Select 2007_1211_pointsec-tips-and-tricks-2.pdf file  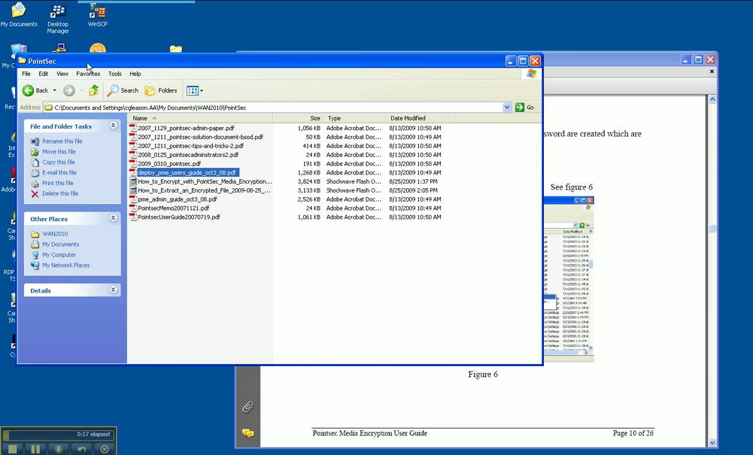click(191, 146)
